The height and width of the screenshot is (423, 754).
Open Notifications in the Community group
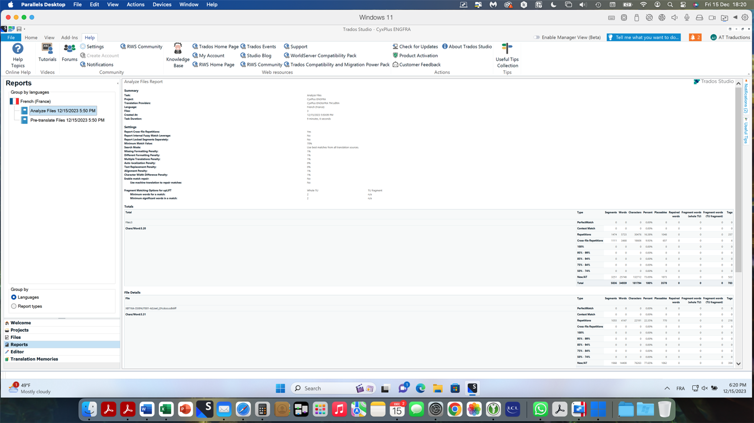click(x=96, y=64)
